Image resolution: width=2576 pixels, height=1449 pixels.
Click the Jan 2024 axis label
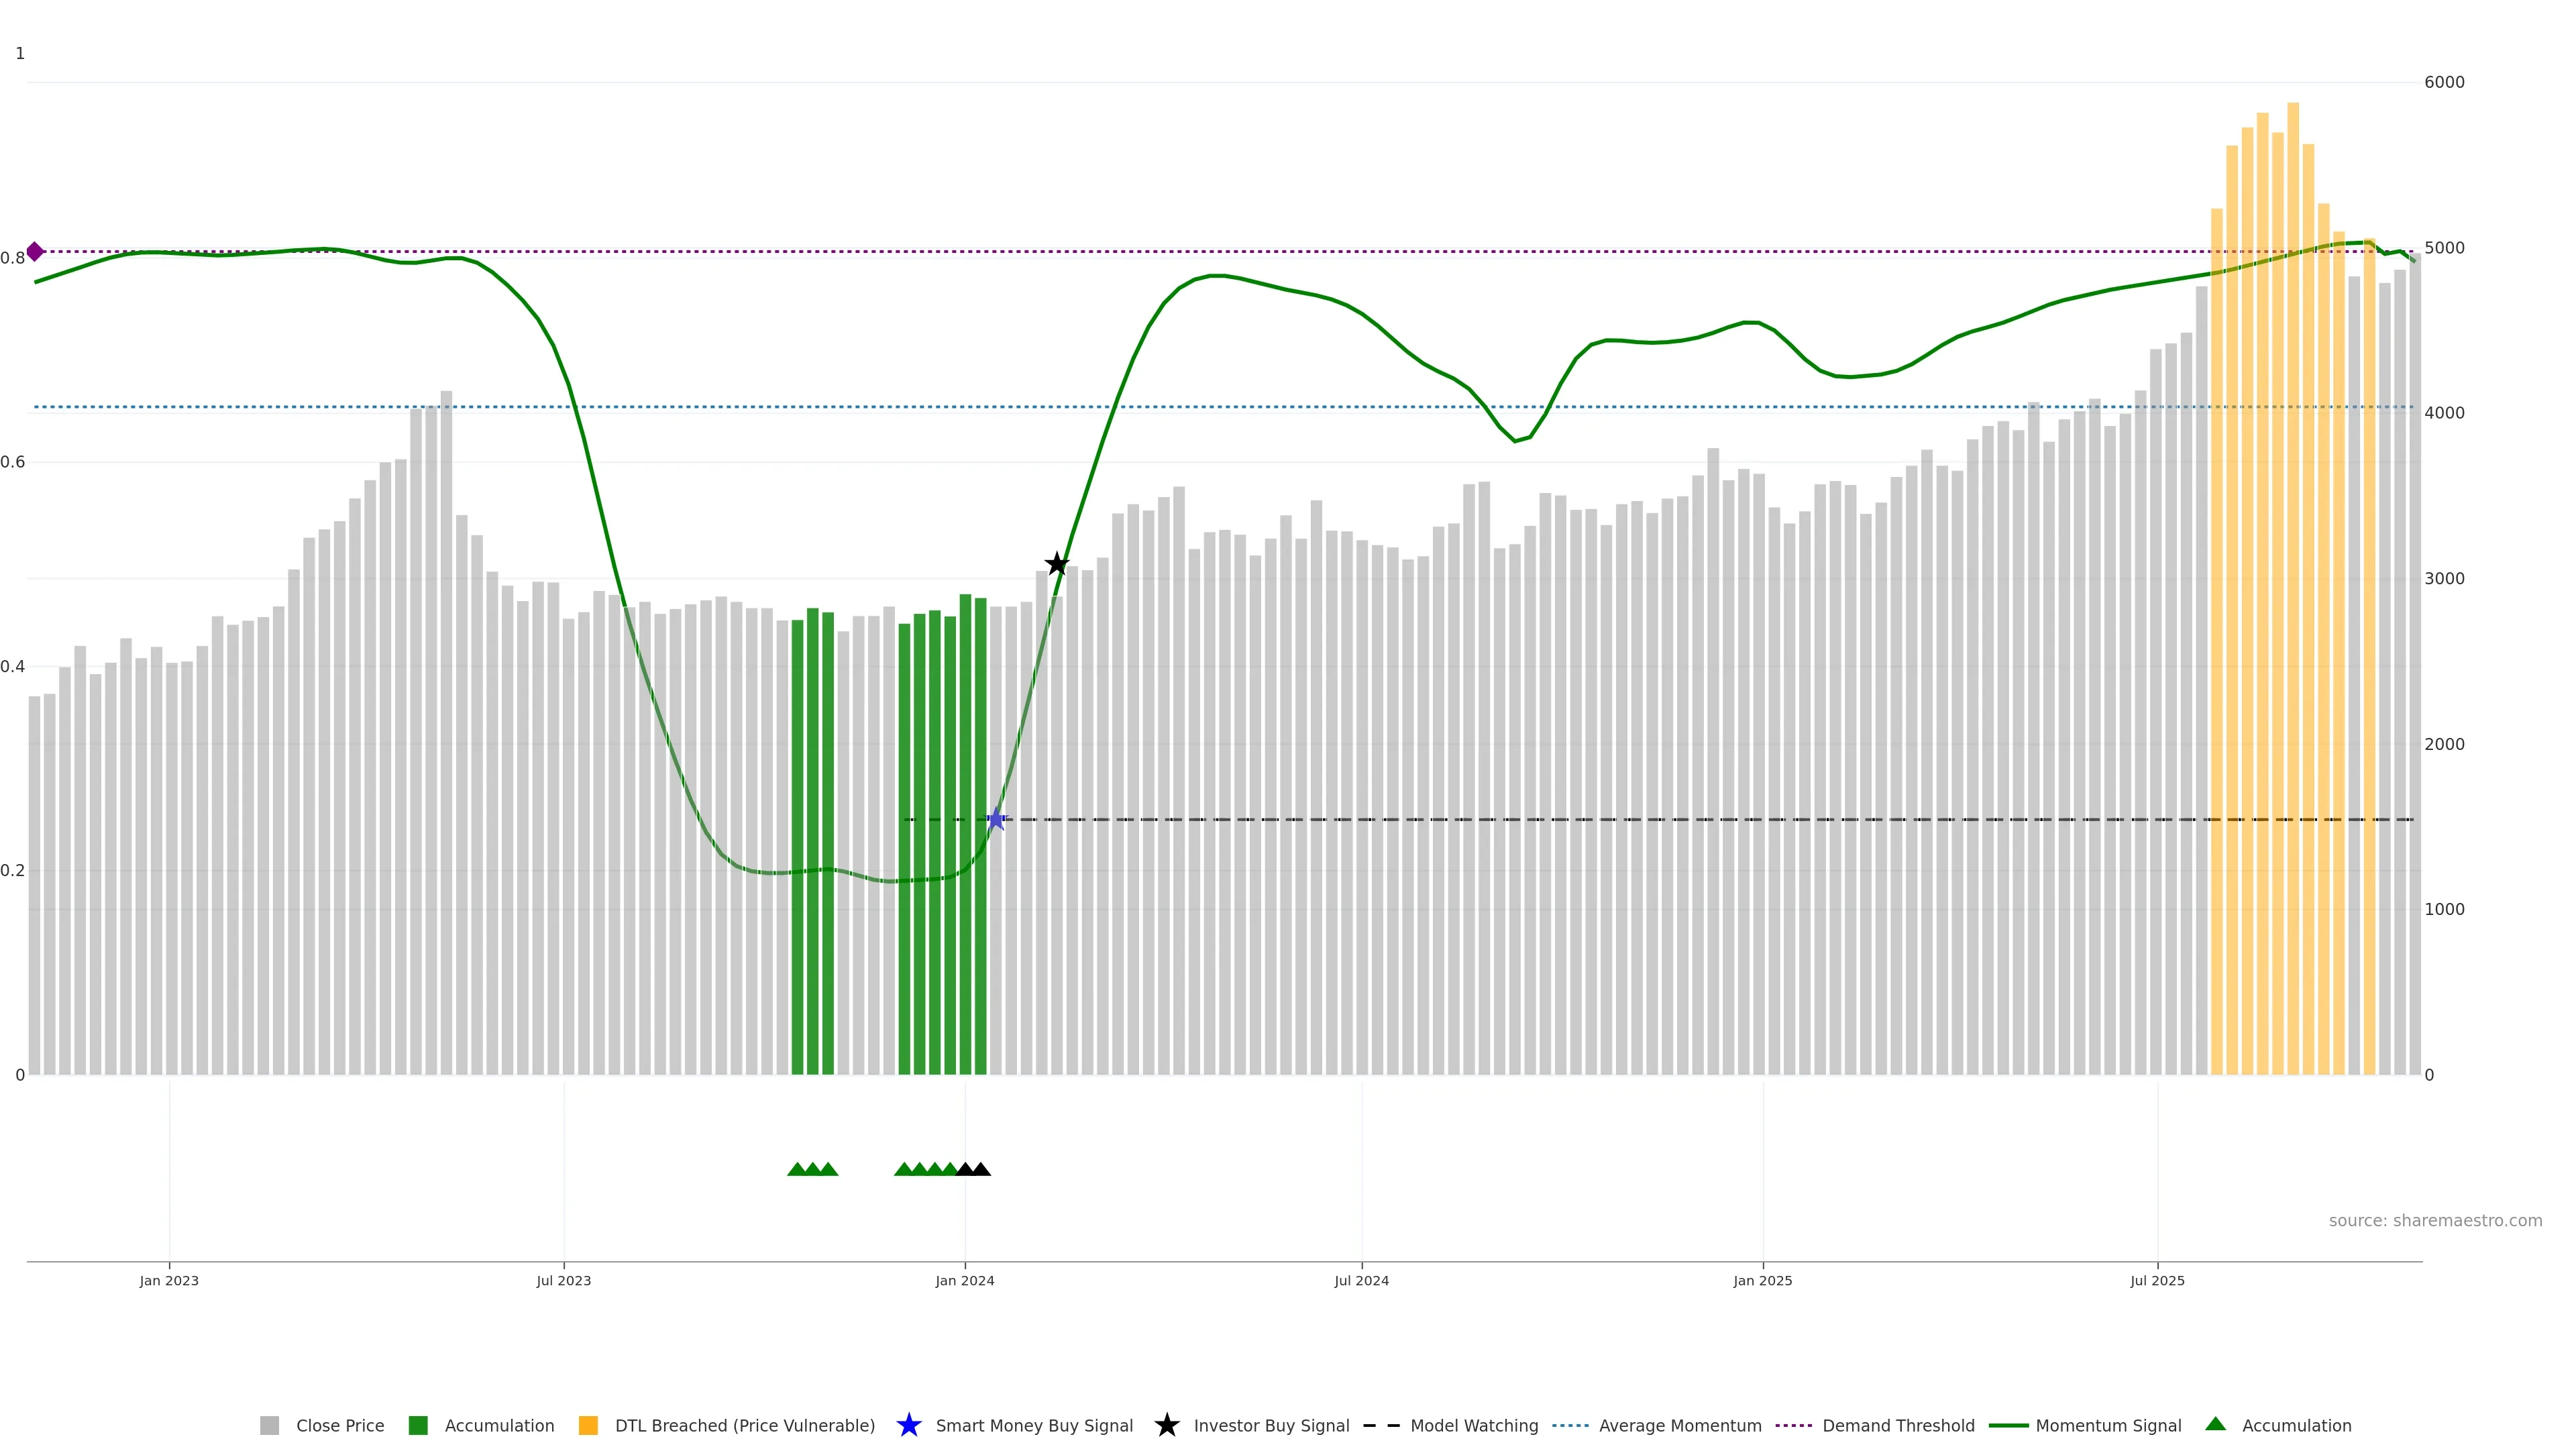click(x=965, y=1281)
